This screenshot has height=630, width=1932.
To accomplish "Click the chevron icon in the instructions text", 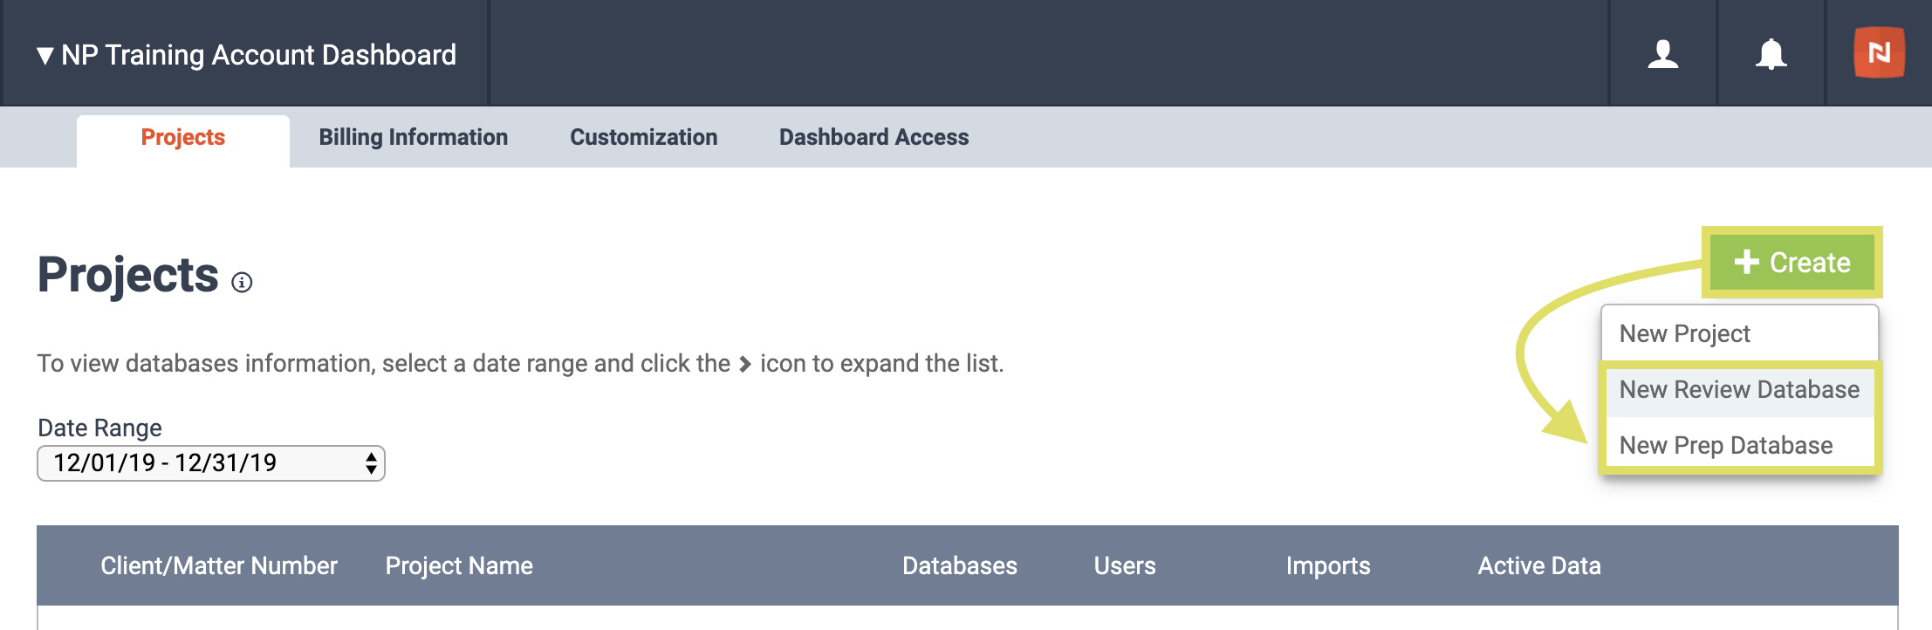I will pos(744,364).
